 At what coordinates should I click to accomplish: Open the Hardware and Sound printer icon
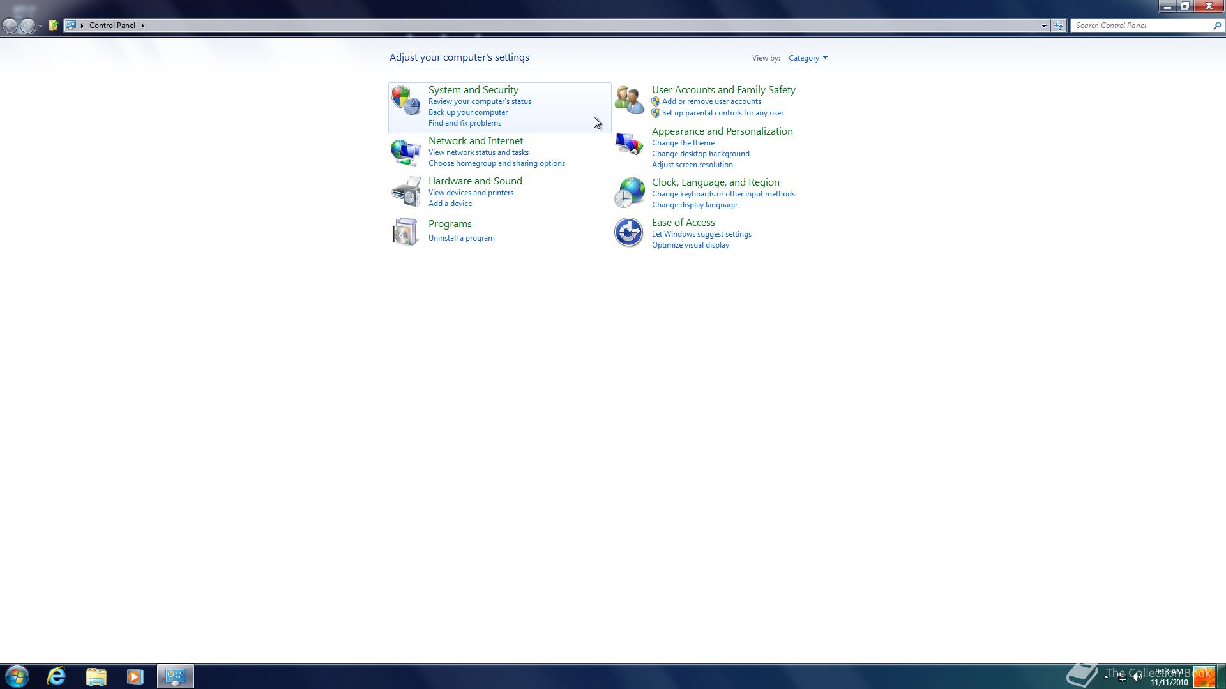(405, 191)
